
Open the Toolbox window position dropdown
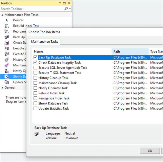60,3
